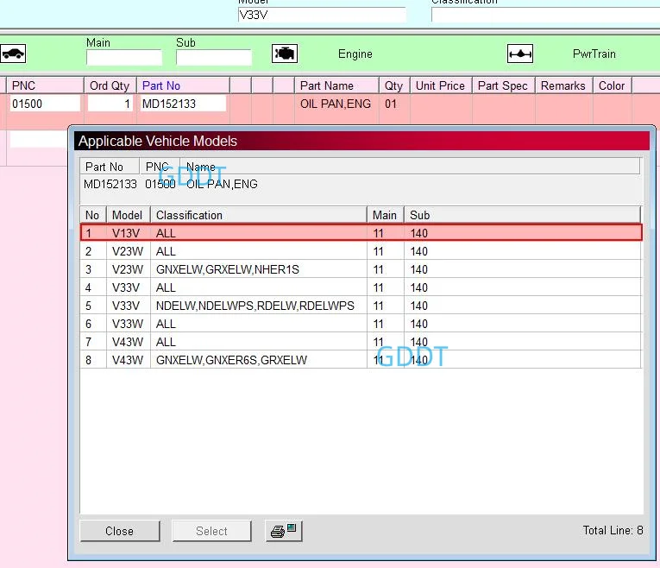Click the Part Spec column header
The image size is (660, 568).
(x=504, y=85)
